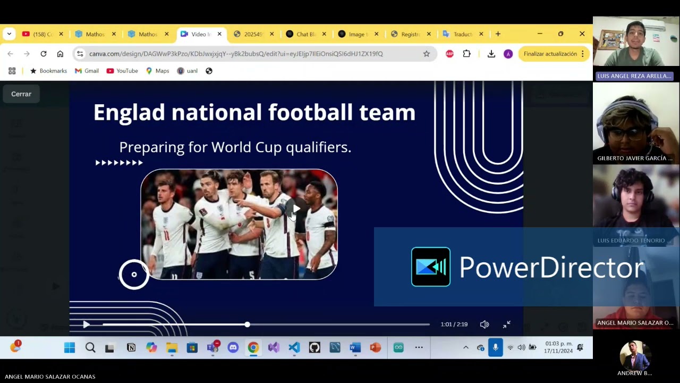Select Luis Angel Reza video tile
This screenshot has width=680, height=383.
coord(636,48)
